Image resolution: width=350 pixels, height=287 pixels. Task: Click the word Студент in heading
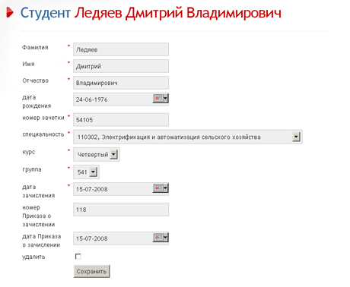pyautogui.click(x=45, y=13)
